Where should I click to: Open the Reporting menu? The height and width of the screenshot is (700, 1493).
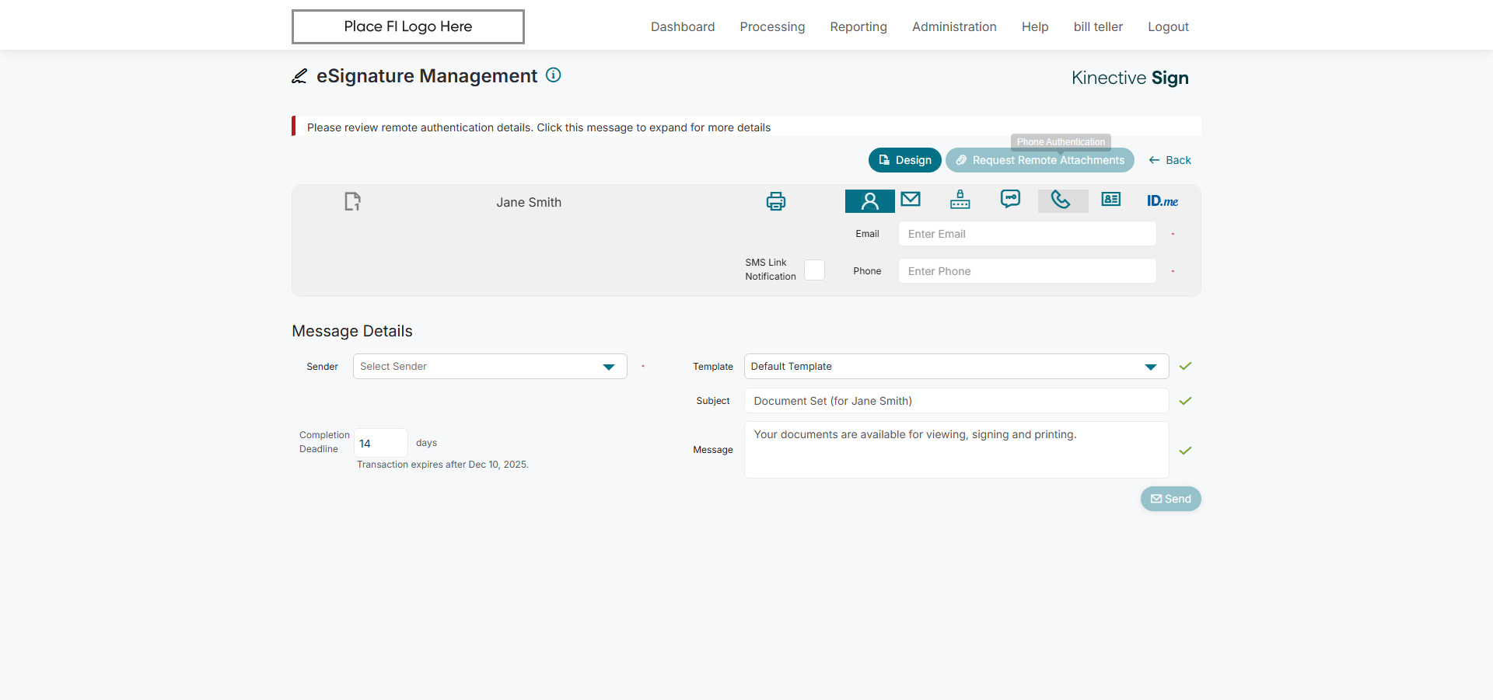pos(858,26)
